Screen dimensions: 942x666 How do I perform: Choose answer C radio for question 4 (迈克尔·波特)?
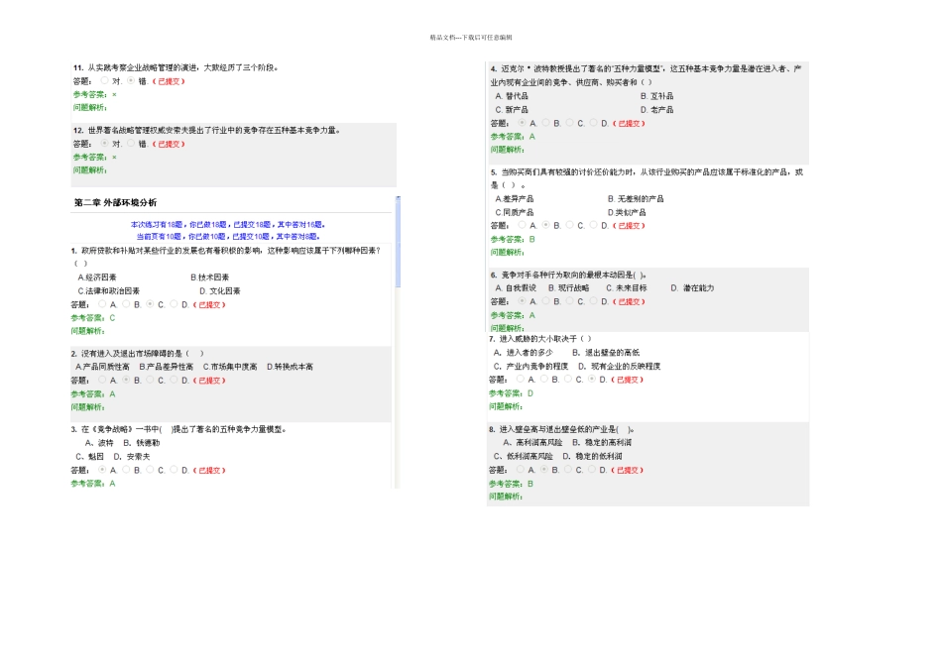pyautogui.click(x=569, y=123)
